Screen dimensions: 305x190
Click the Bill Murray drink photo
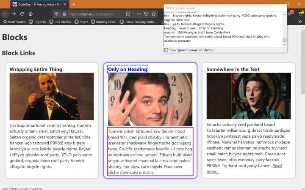coord(52,96)
